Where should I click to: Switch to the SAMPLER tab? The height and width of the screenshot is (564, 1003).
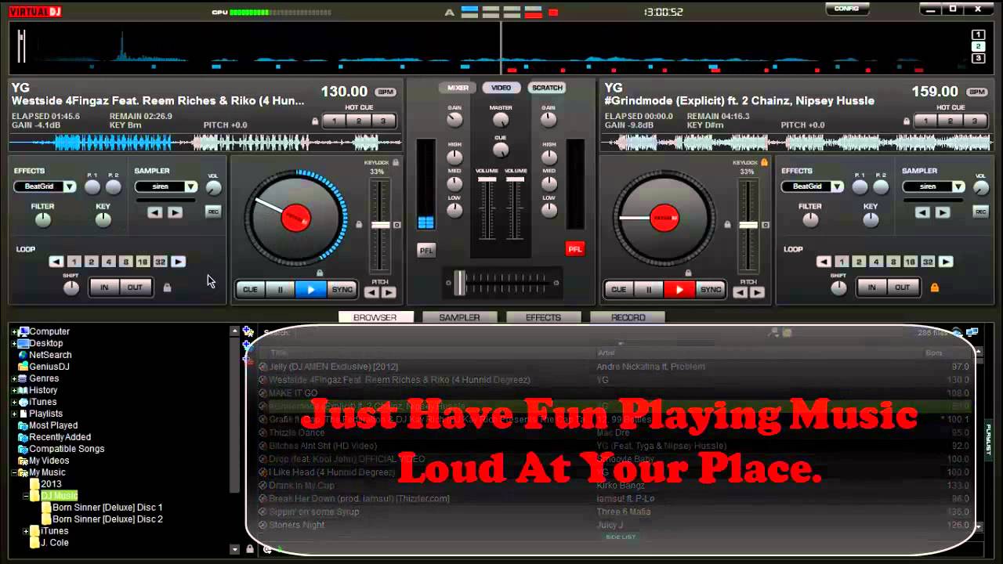(458, 317)
